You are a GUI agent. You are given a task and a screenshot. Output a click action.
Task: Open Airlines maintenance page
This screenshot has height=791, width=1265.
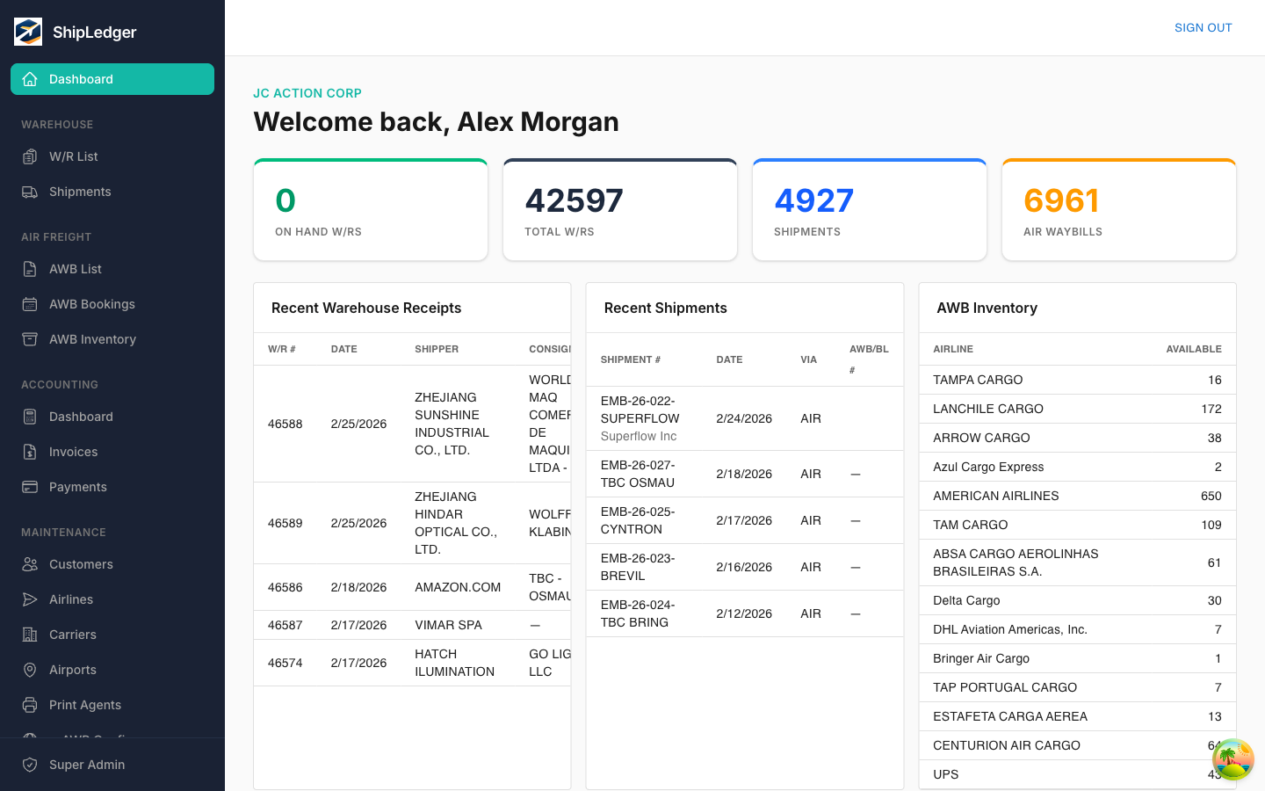pos(112,599)
